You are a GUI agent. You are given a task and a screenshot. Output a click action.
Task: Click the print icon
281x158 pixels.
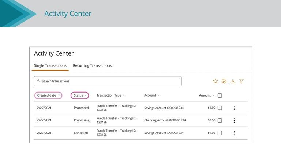(x=224, y=81)
